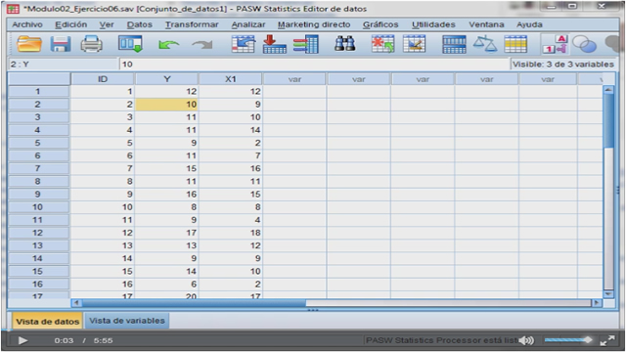Click Go to variable icon
The width and height of the screenshot is (626, 352).
click(274, 44)
